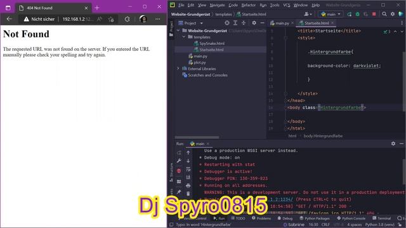
Task: Open Edge read aloud icon
Action: (x=100, y=19)
